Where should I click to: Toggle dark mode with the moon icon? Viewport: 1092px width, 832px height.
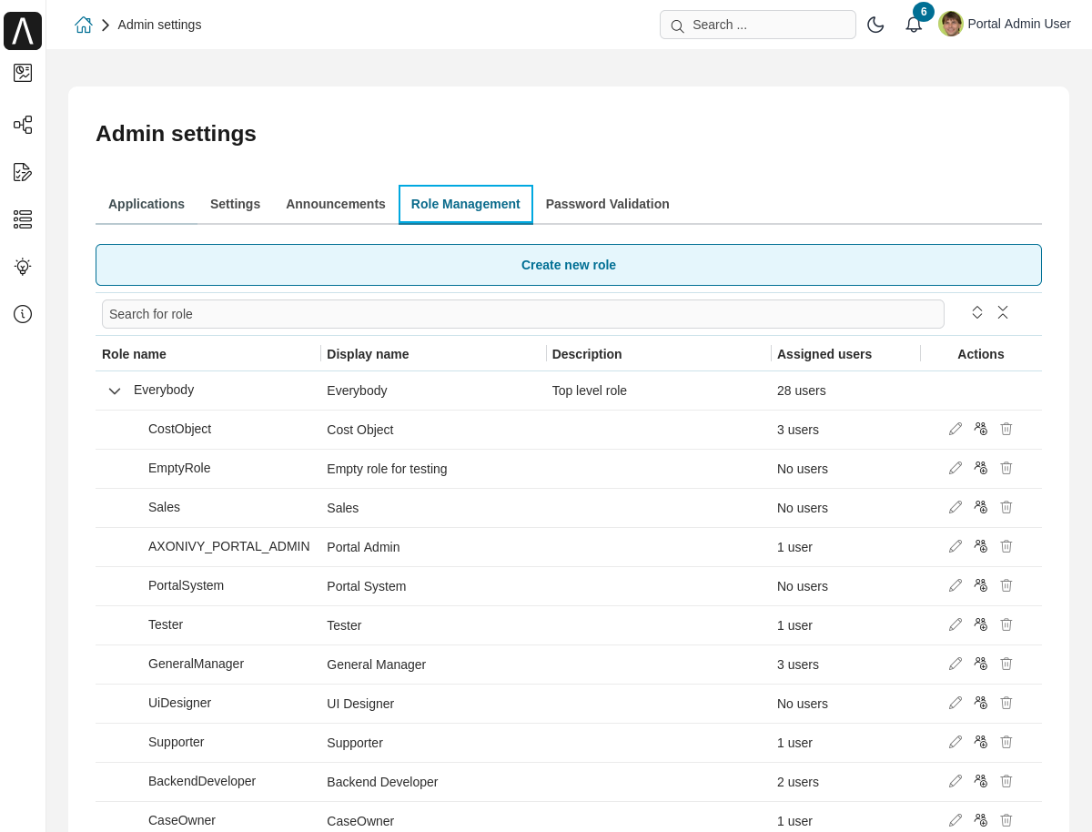tap(875, 25)
